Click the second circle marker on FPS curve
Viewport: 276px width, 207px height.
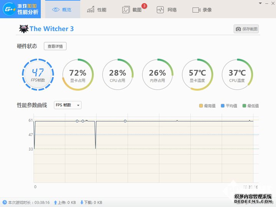pos(83,121)
